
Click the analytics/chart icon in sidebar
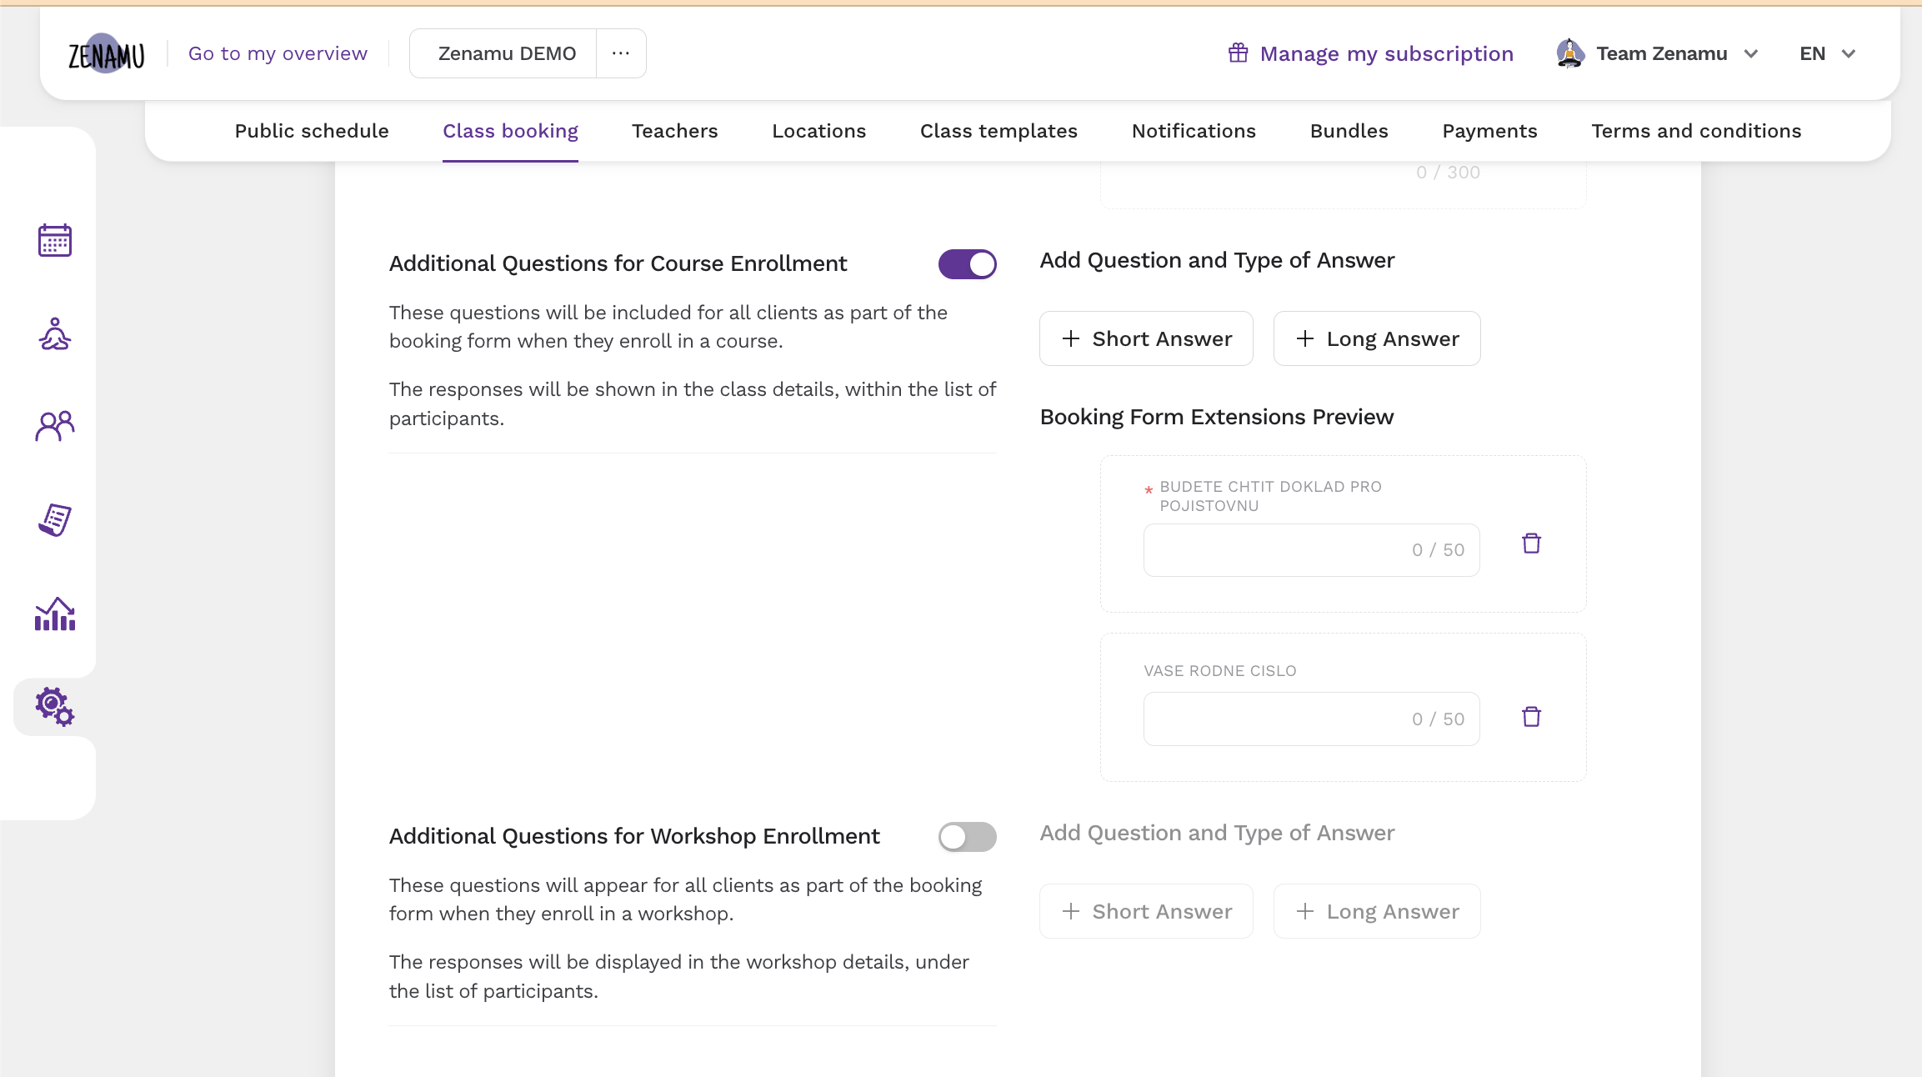(x=54, y=614)
